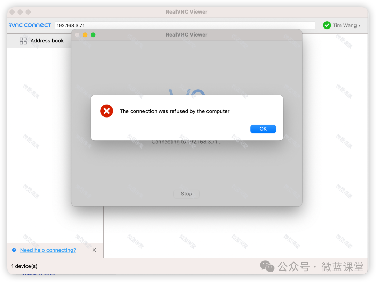Click the blue help question icon

click(14, 250)
